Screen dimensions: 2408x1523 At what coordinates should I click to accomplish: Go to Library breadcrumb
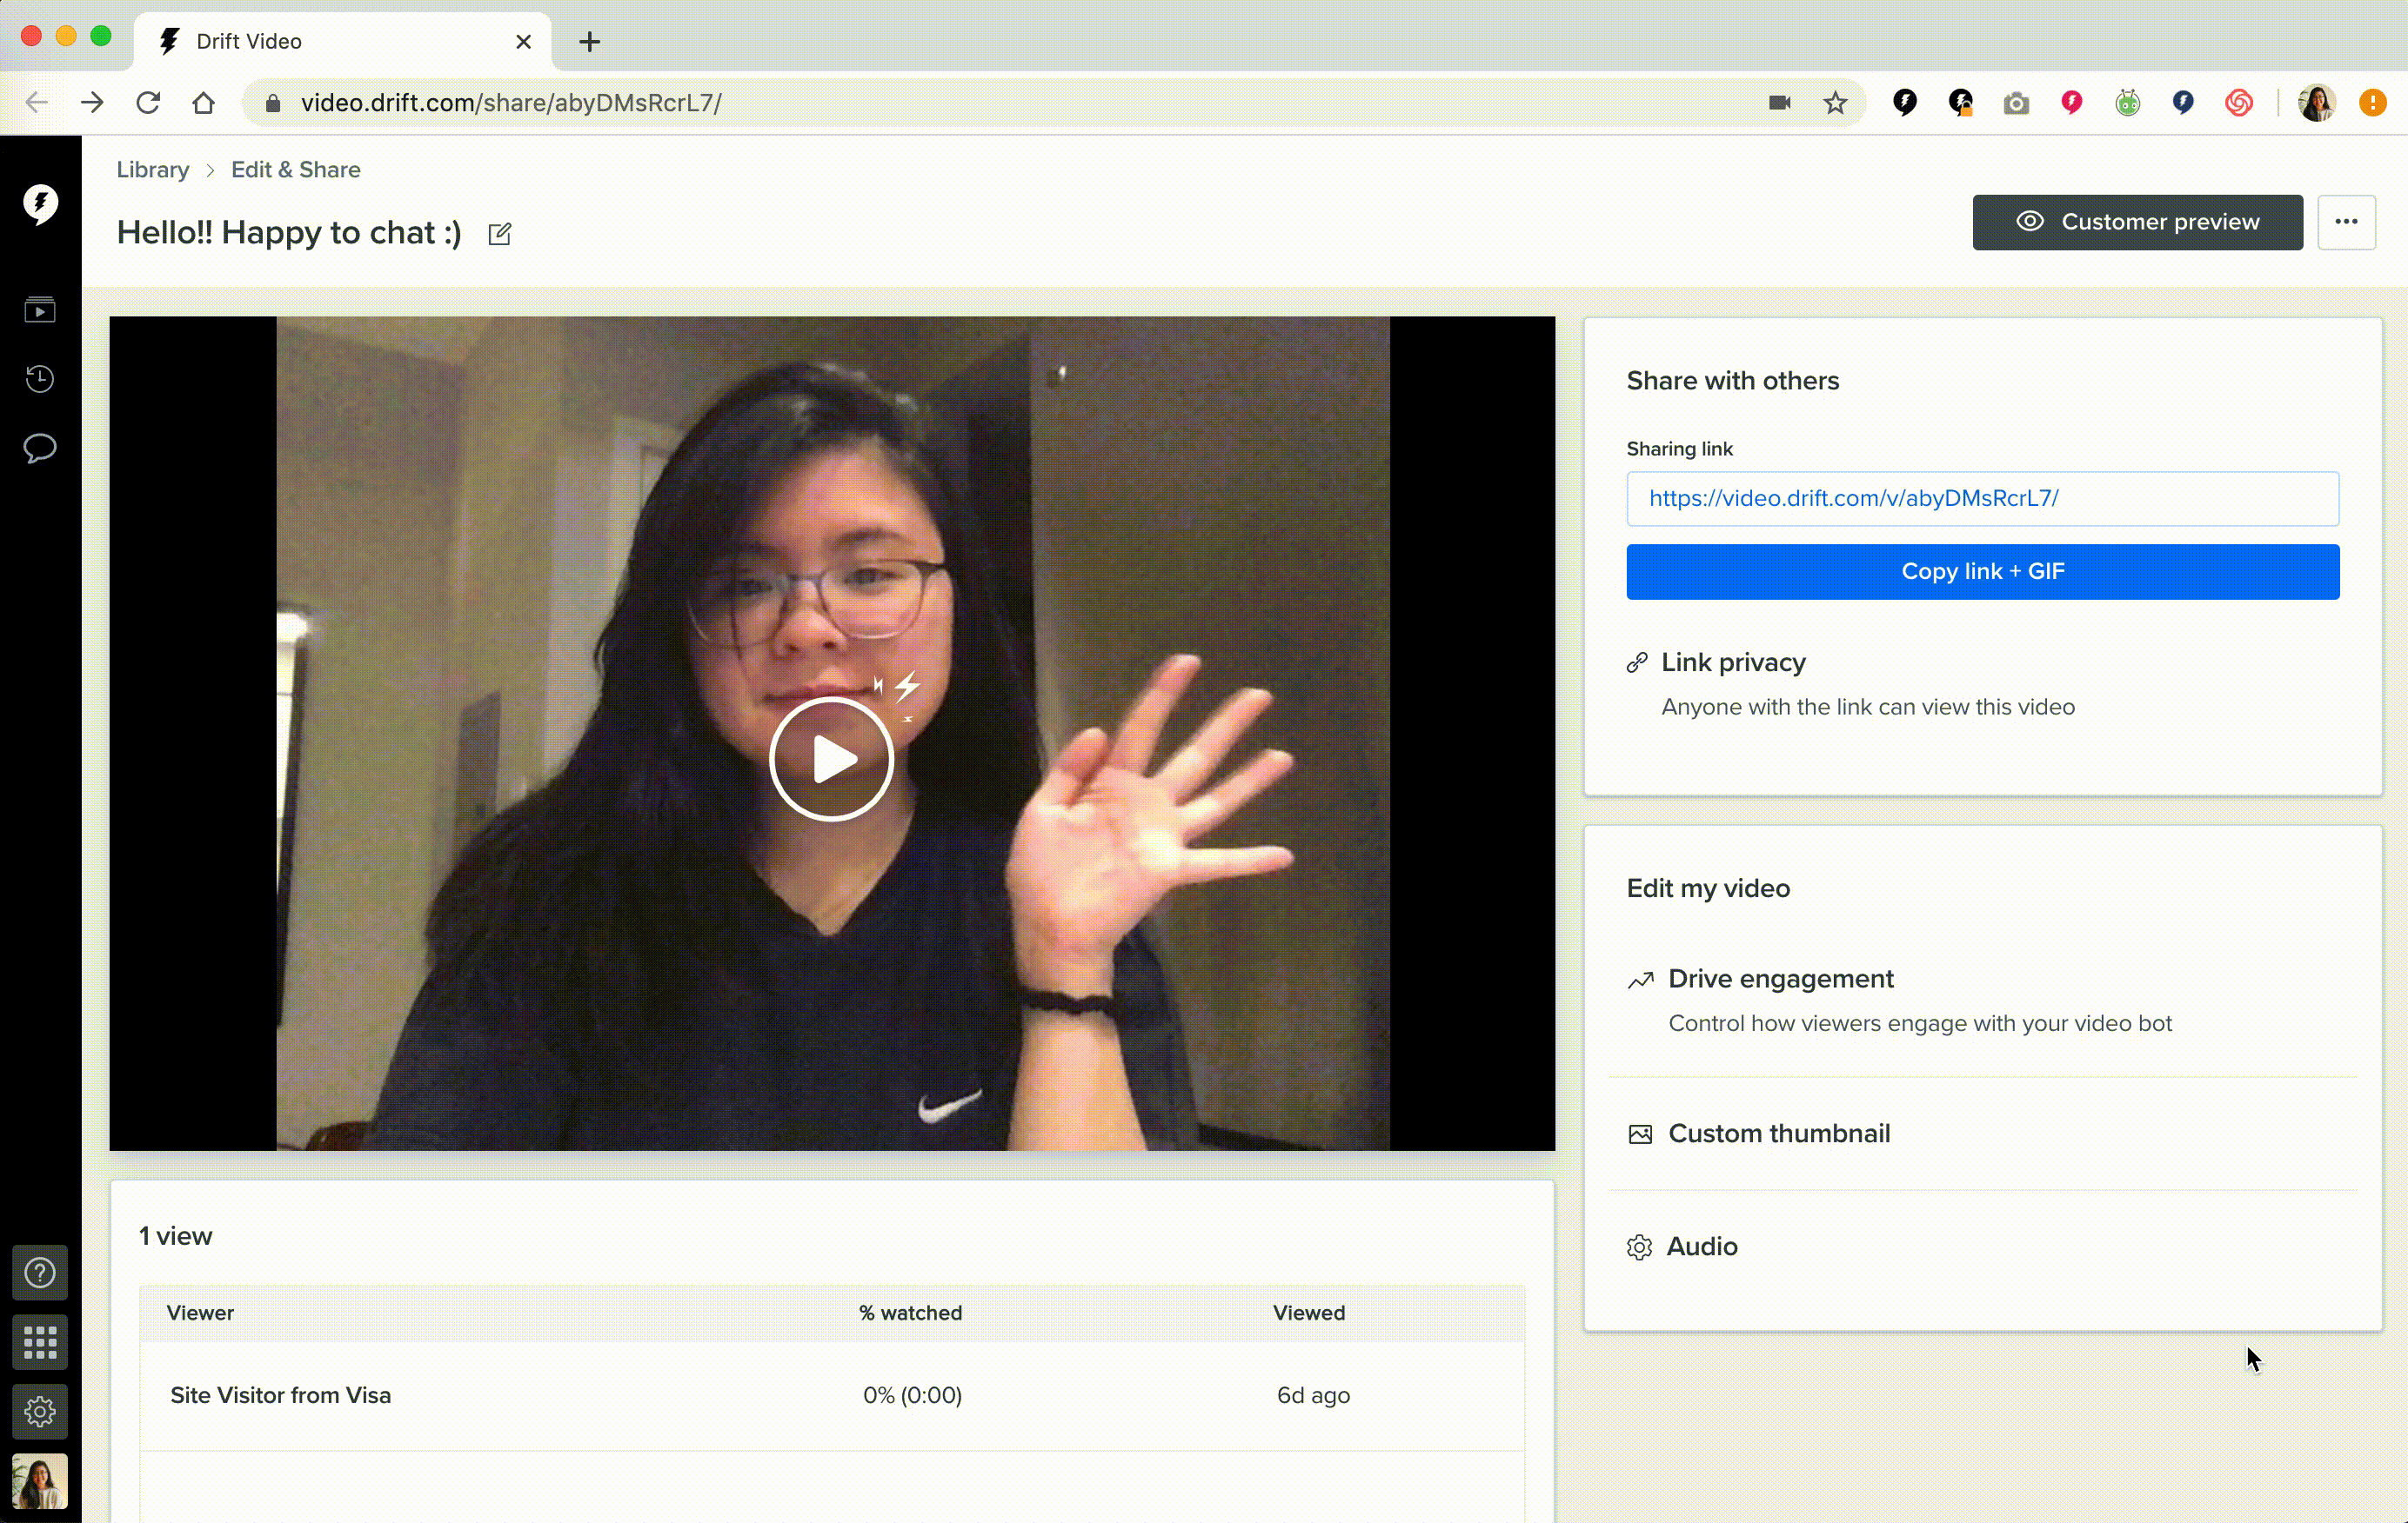[153, 170]
